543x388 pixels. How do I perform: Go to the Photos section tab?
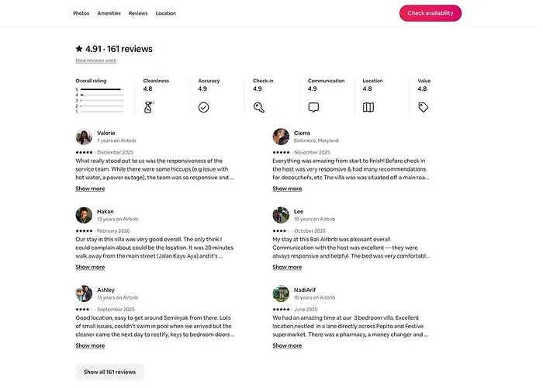point(81,13)
